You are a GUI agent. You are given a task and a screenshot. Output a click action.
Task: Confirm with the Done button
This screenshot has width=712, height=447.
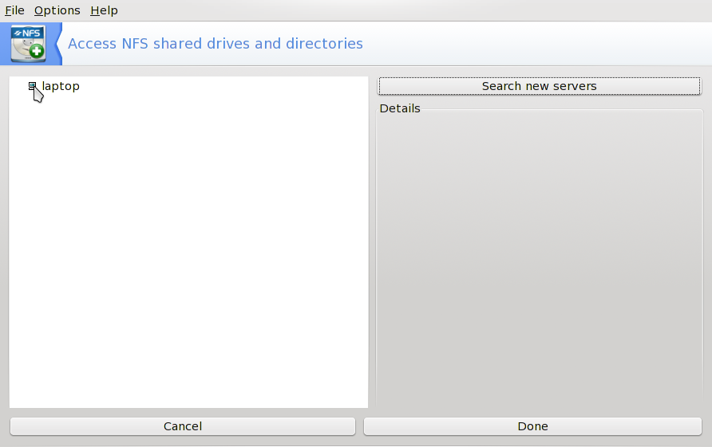click(532, 426)
